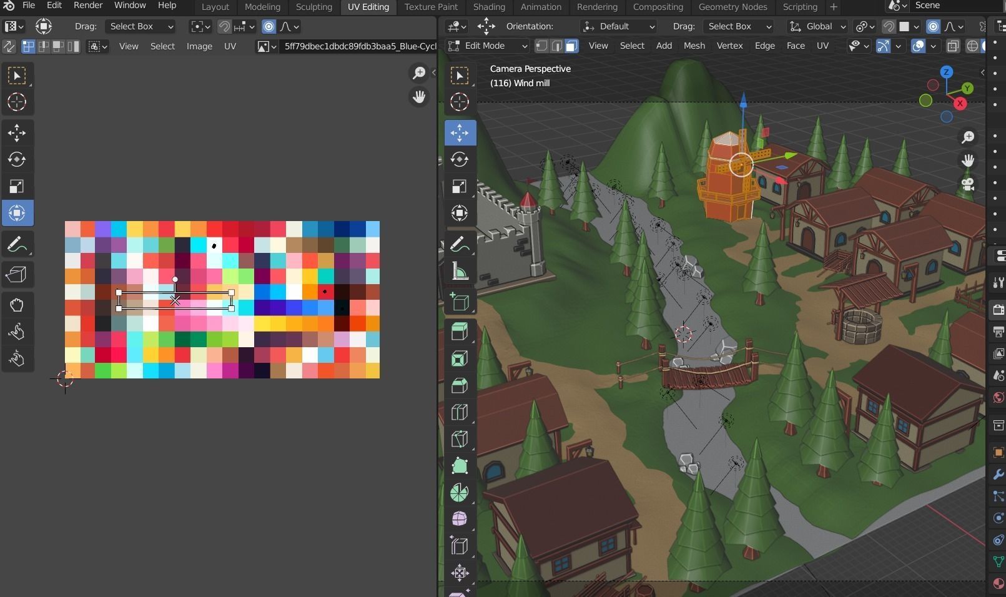This screenshot has width=1006, height=597.
Task: Select the Smooth vertices tool
Action: (x=460, y=520)
